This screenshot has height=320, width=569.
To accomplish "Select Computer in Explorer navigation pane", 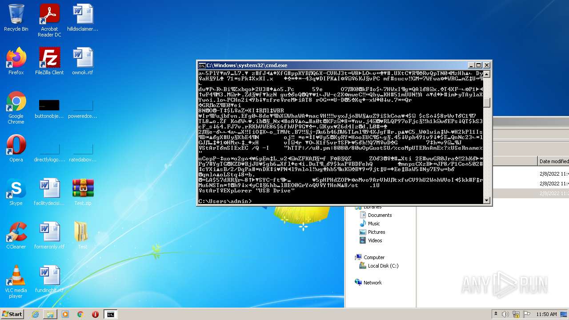I will 369,257.
